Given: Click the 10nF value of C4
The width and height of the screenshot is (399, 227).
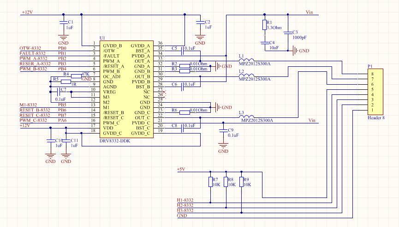Looking at the screenshot, I should coord(274,48).
